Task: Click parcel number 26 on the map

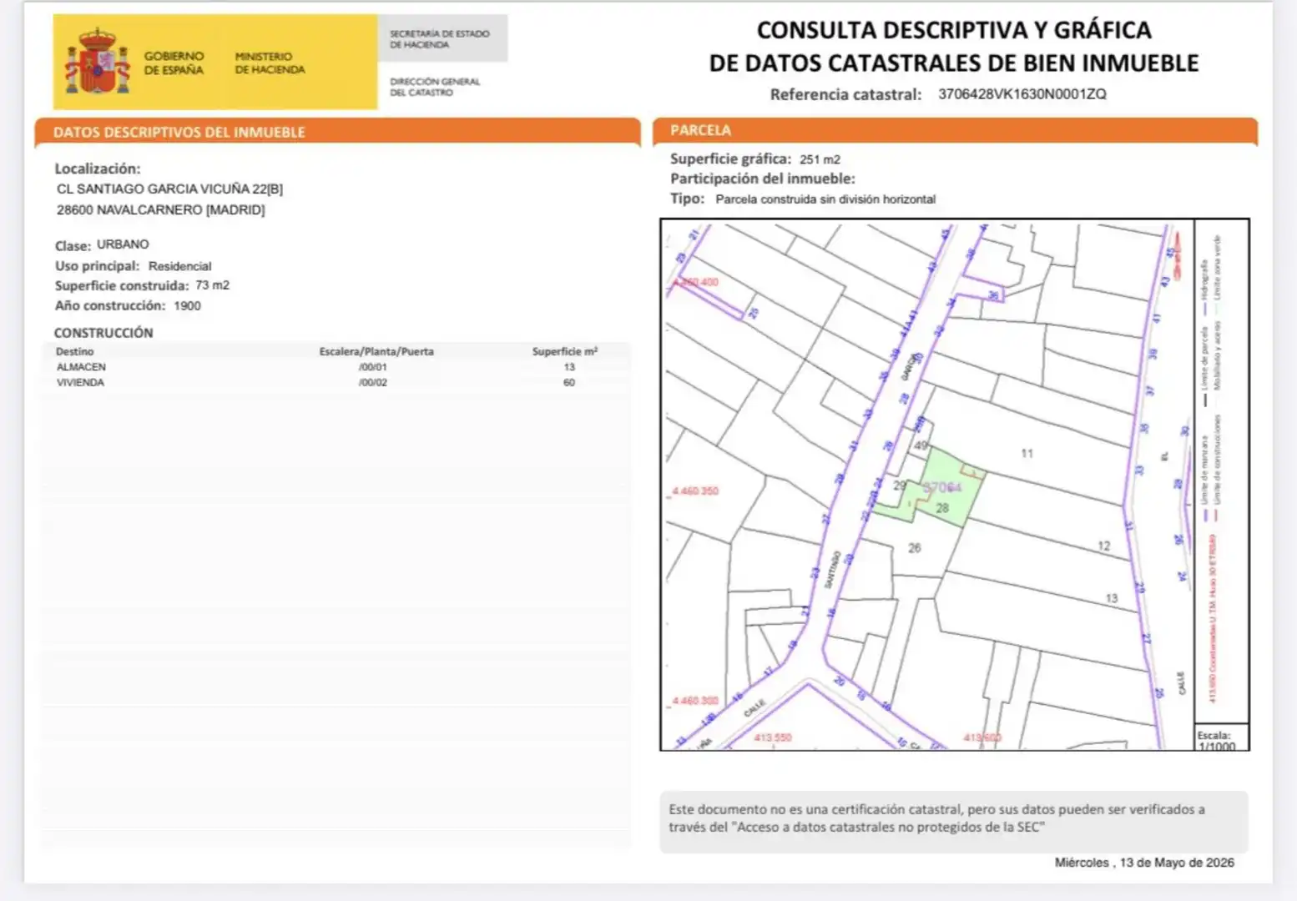Action: [914, 548]
